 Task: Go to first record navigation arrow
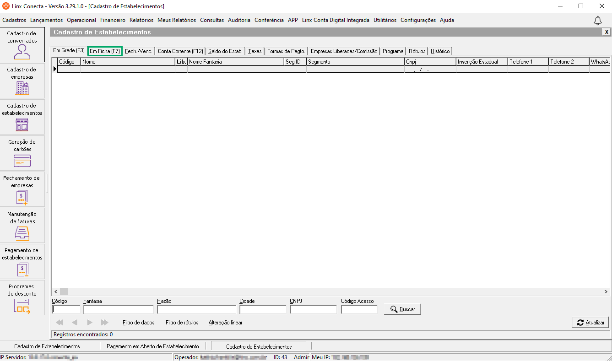(x=60, y=323)
